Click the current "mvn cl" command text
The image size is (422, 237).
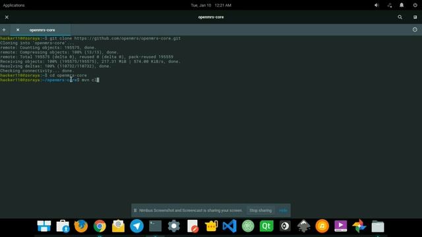89,80
